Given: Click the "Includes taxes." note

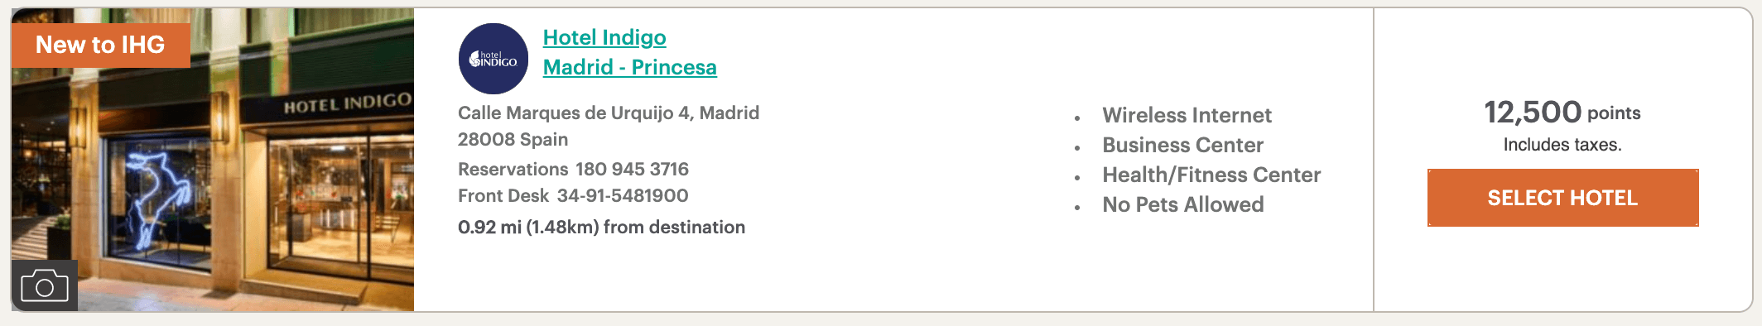Looking at the screenshot, I should [x=1562, y=145].
